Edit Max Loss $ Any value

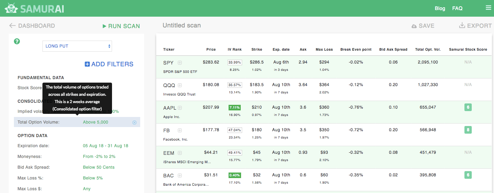[87, 189]
